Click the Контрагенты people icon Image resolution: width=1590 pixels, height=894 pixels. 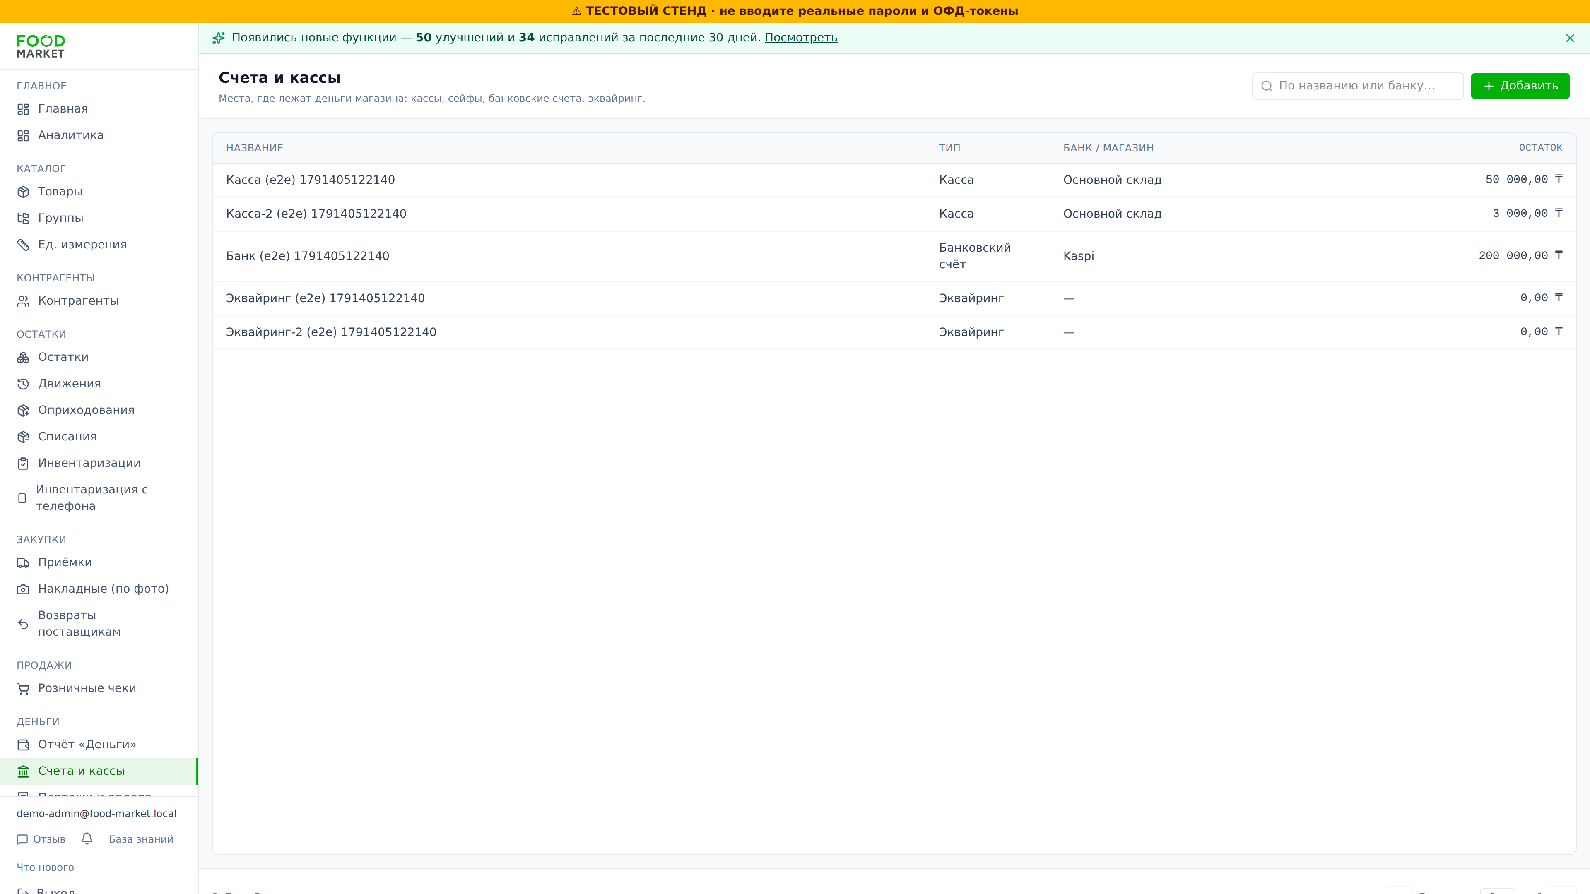click(24, 301)
